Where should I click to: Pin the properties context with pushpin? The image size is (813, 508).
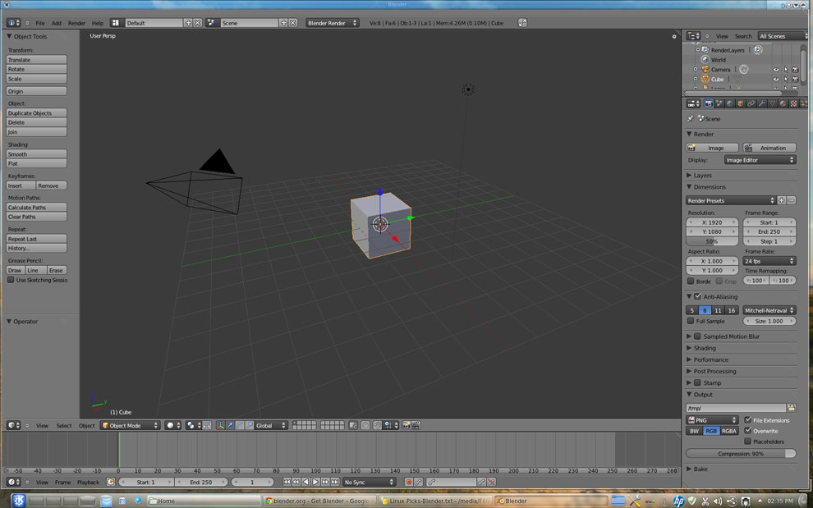point(690,119)
